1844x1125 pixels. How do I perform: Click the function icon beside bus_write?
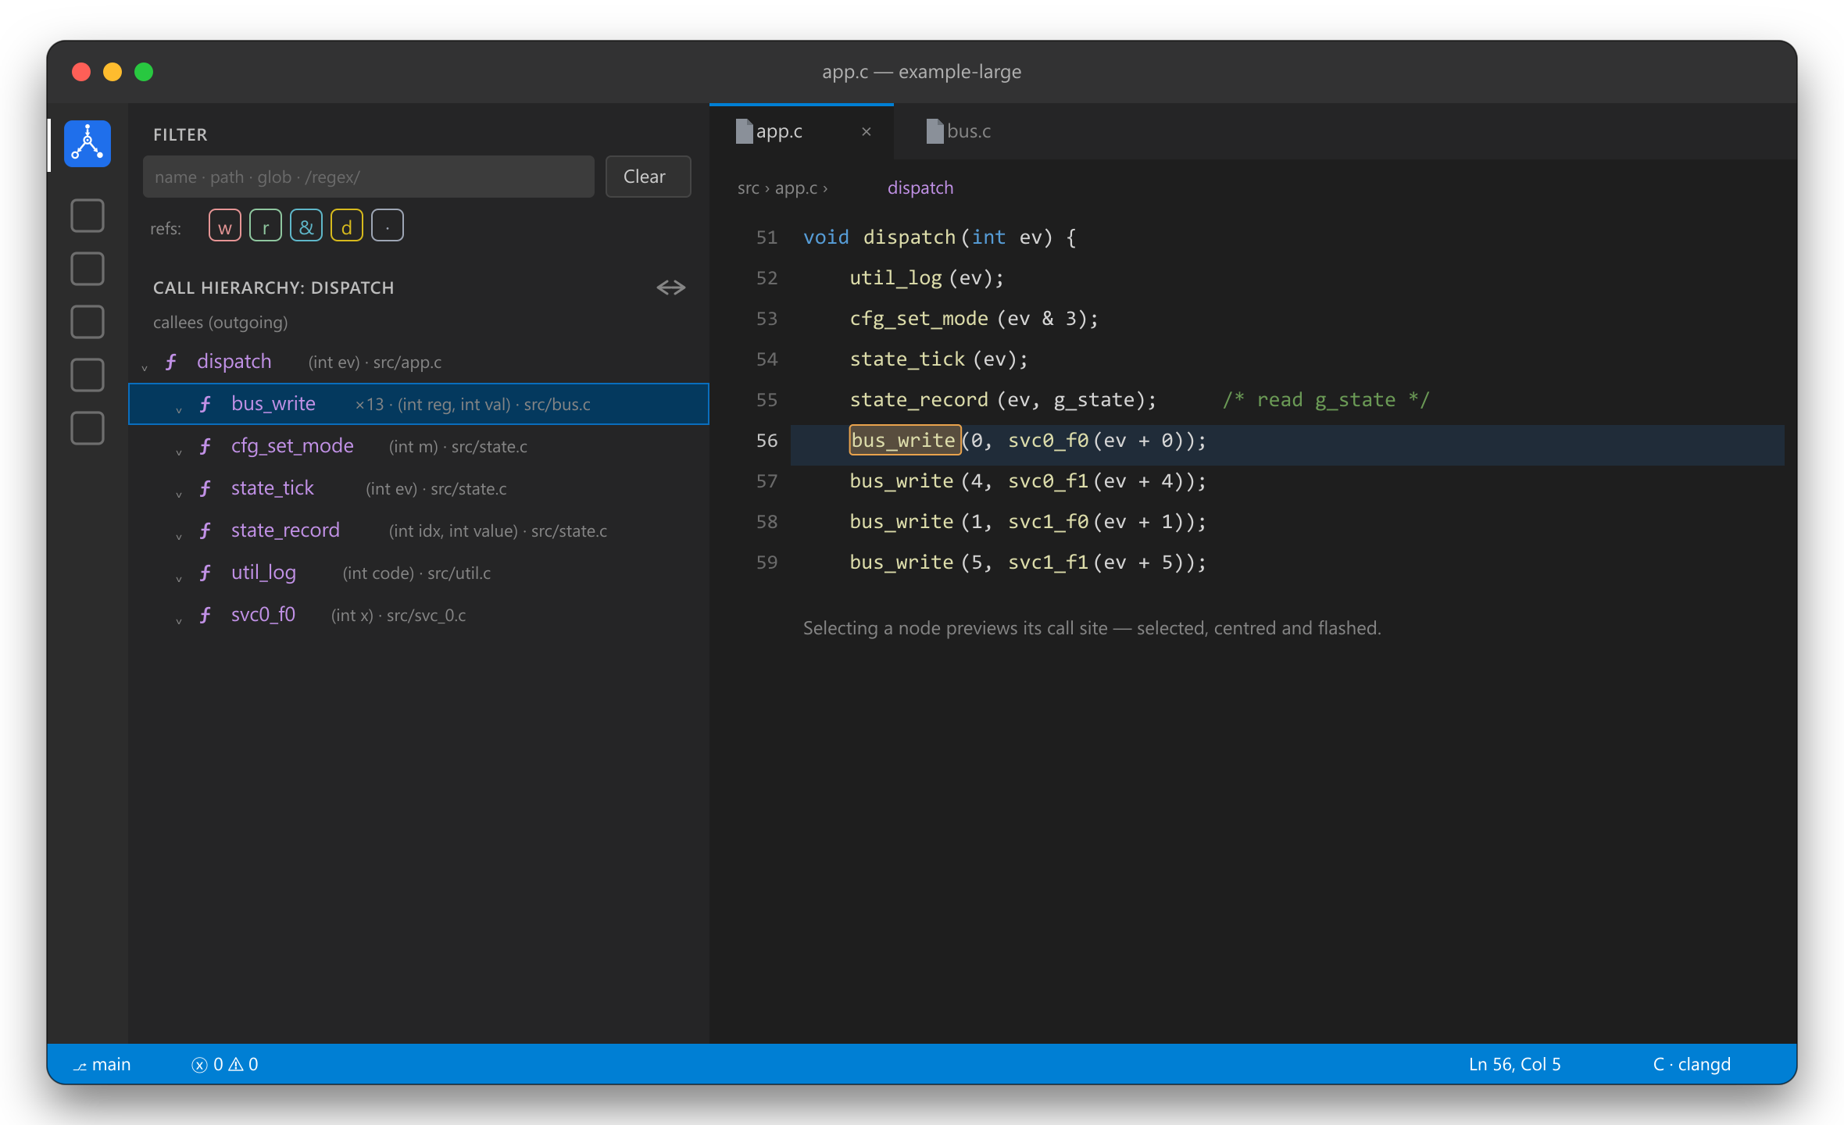click(x=205, y=404)
